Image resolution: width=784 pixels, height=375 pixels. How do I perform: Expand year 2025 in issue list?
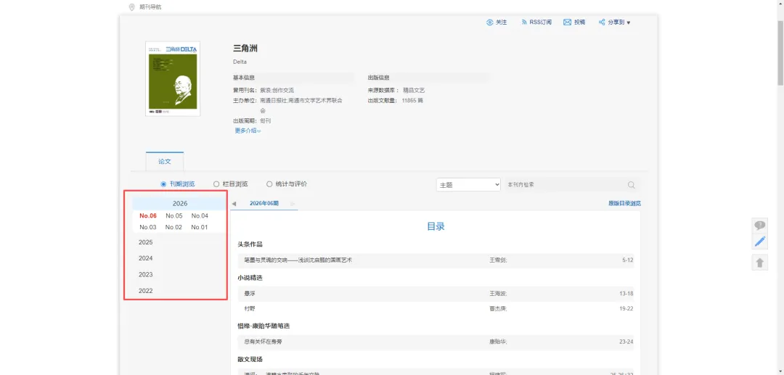point(145,242)
